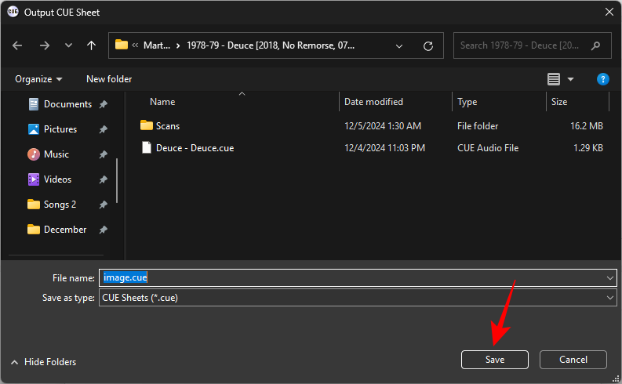622x384 pixels.
Task: Click New folder in the toolbar
Action: [109, 79]
